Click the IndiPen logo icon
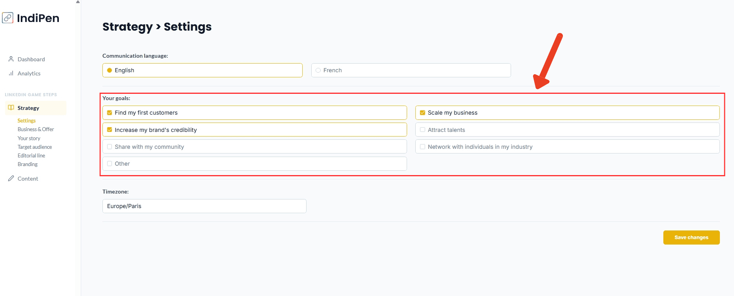Image resolution: width=734 pixels, height=296 pixels. coord(8,18)
